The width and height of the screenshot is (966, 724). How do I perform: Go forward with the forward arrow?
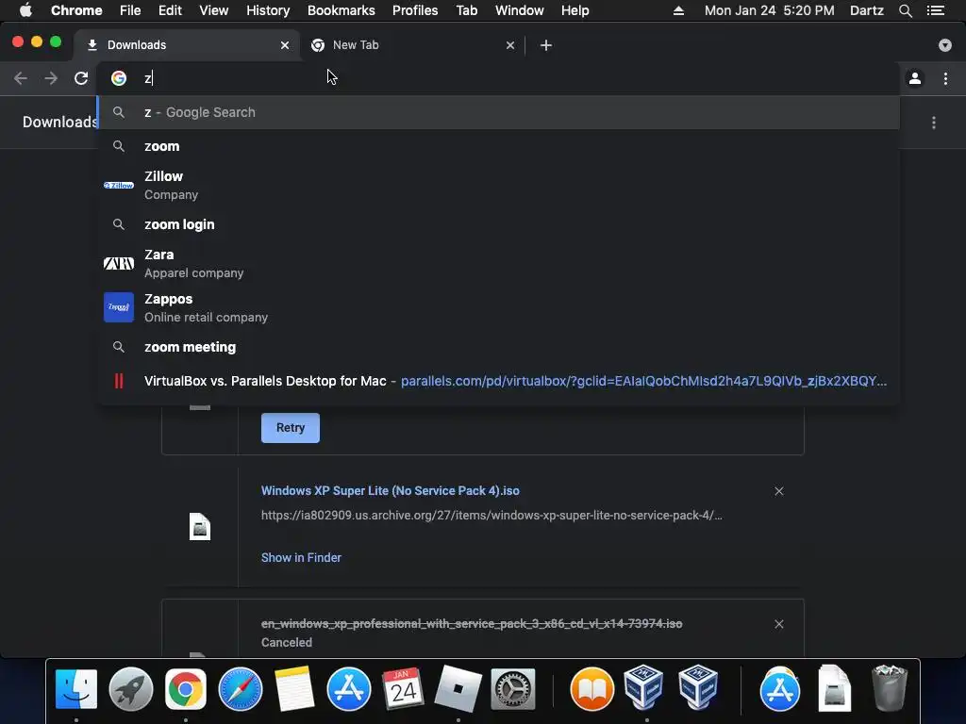(x=51, y=78)
